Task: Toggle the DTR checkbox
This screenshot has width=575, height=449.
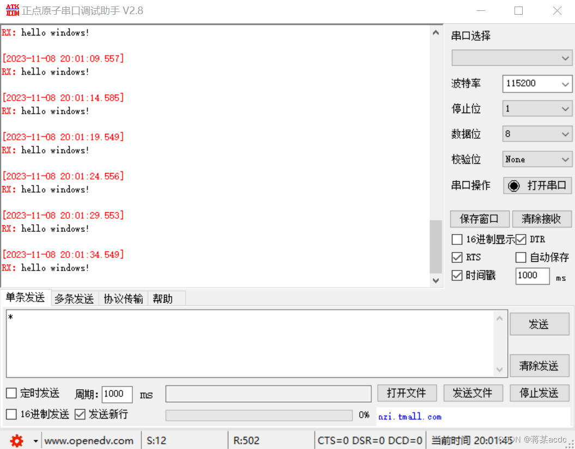Action: (520, 239)
